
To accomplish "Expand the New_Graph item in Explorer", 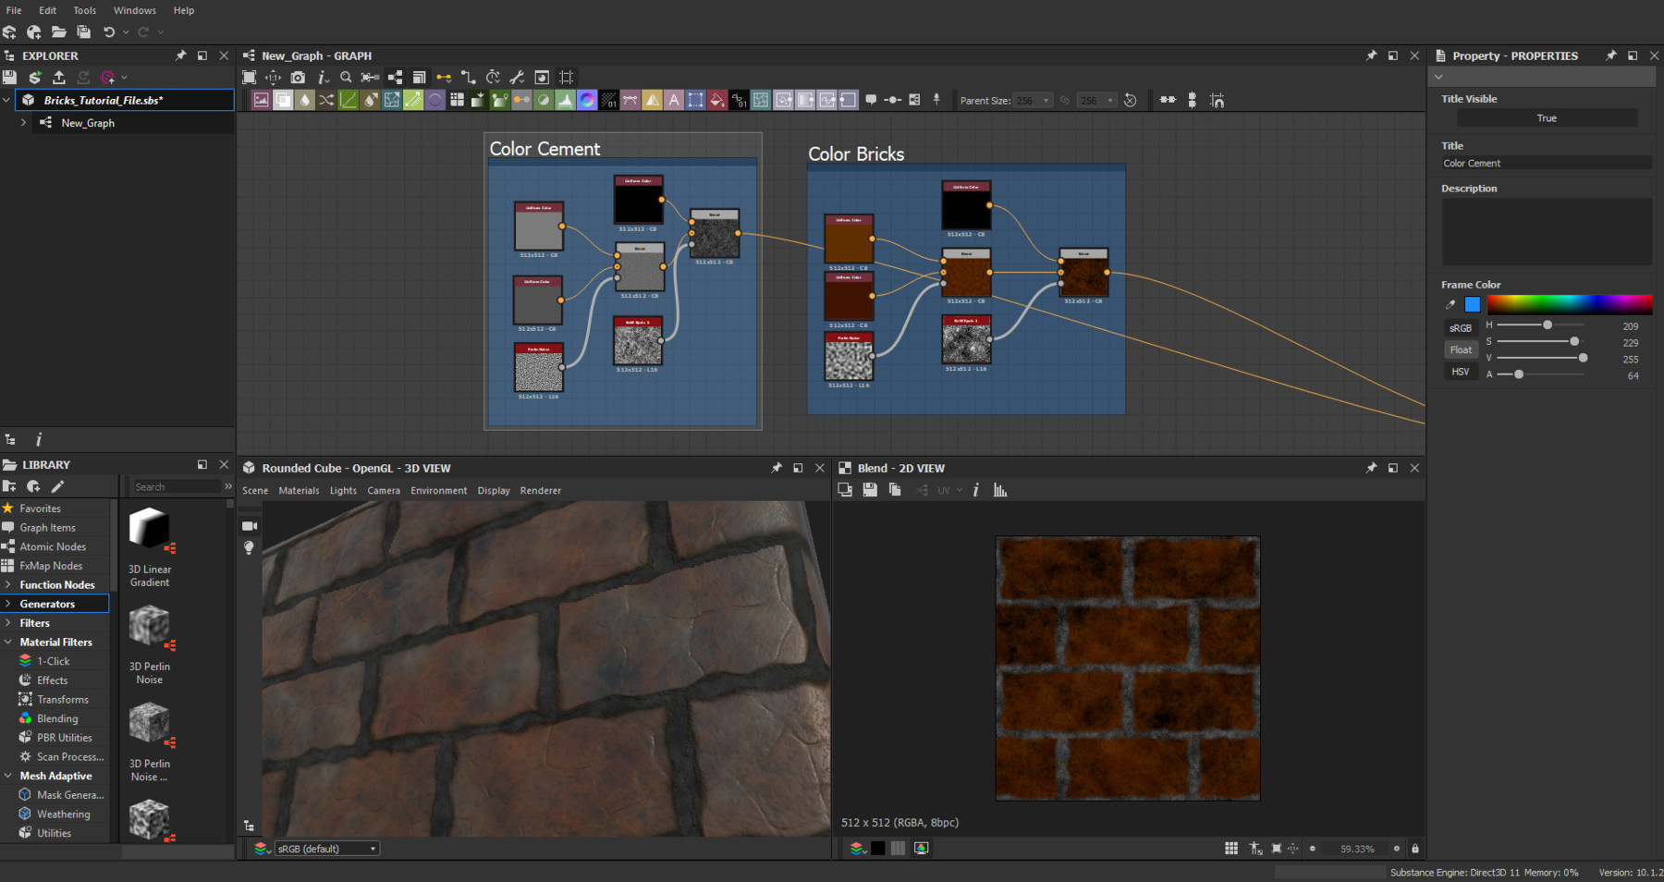I will [22, 122].
